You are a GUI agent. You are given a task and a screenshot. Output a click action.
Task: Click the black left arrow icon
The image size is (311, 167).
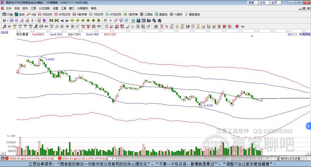[62, 21]
